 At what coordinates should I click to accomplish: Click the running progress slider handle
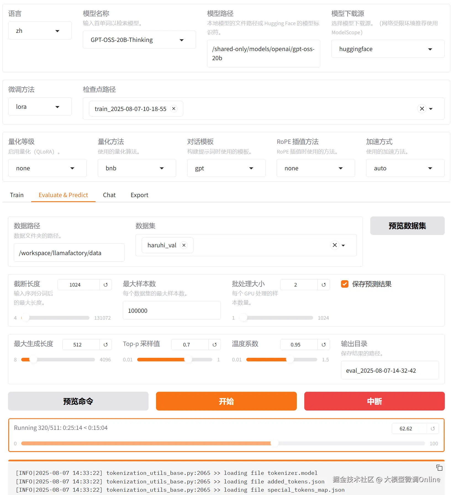[274, 443]
